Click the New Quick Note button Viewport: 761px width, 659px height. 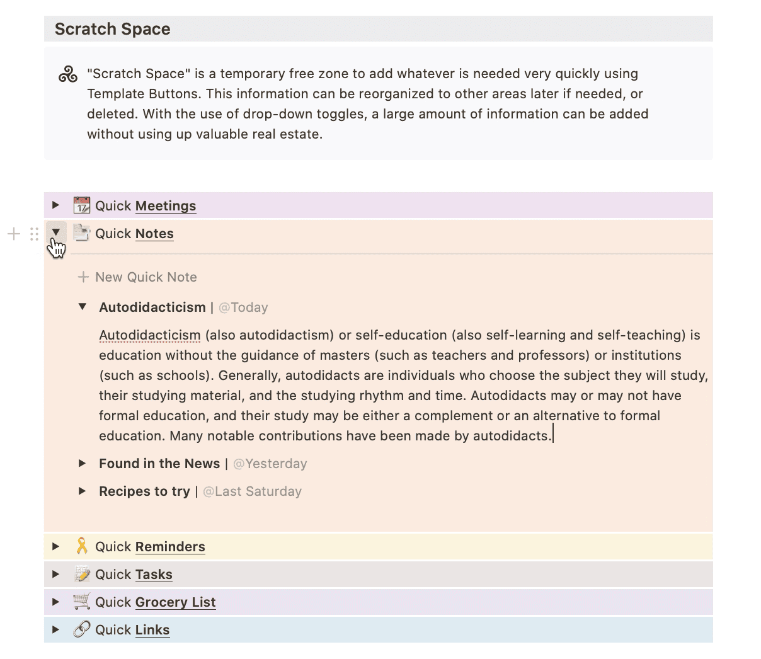pos(146,277)
